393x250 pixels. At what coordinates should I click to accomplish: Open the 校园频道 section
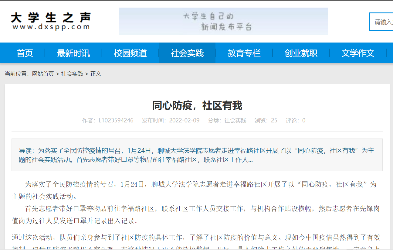tap(130, 53)
